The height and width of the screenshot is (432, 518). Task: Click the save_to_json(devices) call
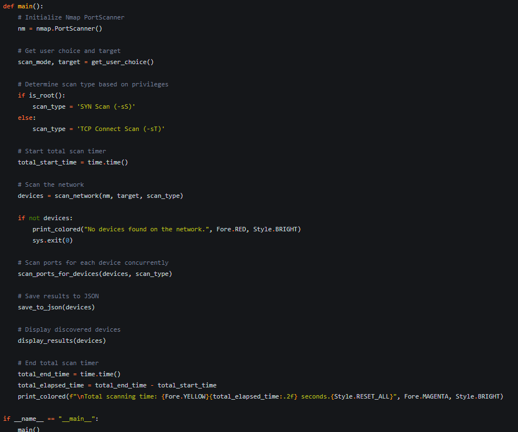(56, 308)
